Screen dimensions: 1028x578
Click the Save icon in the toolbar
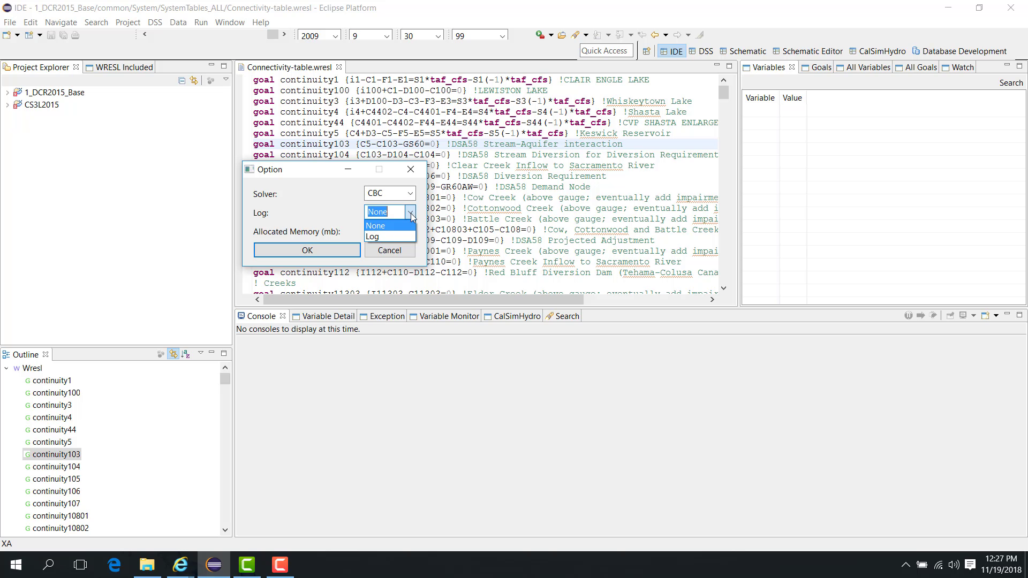tap(51, 35)
